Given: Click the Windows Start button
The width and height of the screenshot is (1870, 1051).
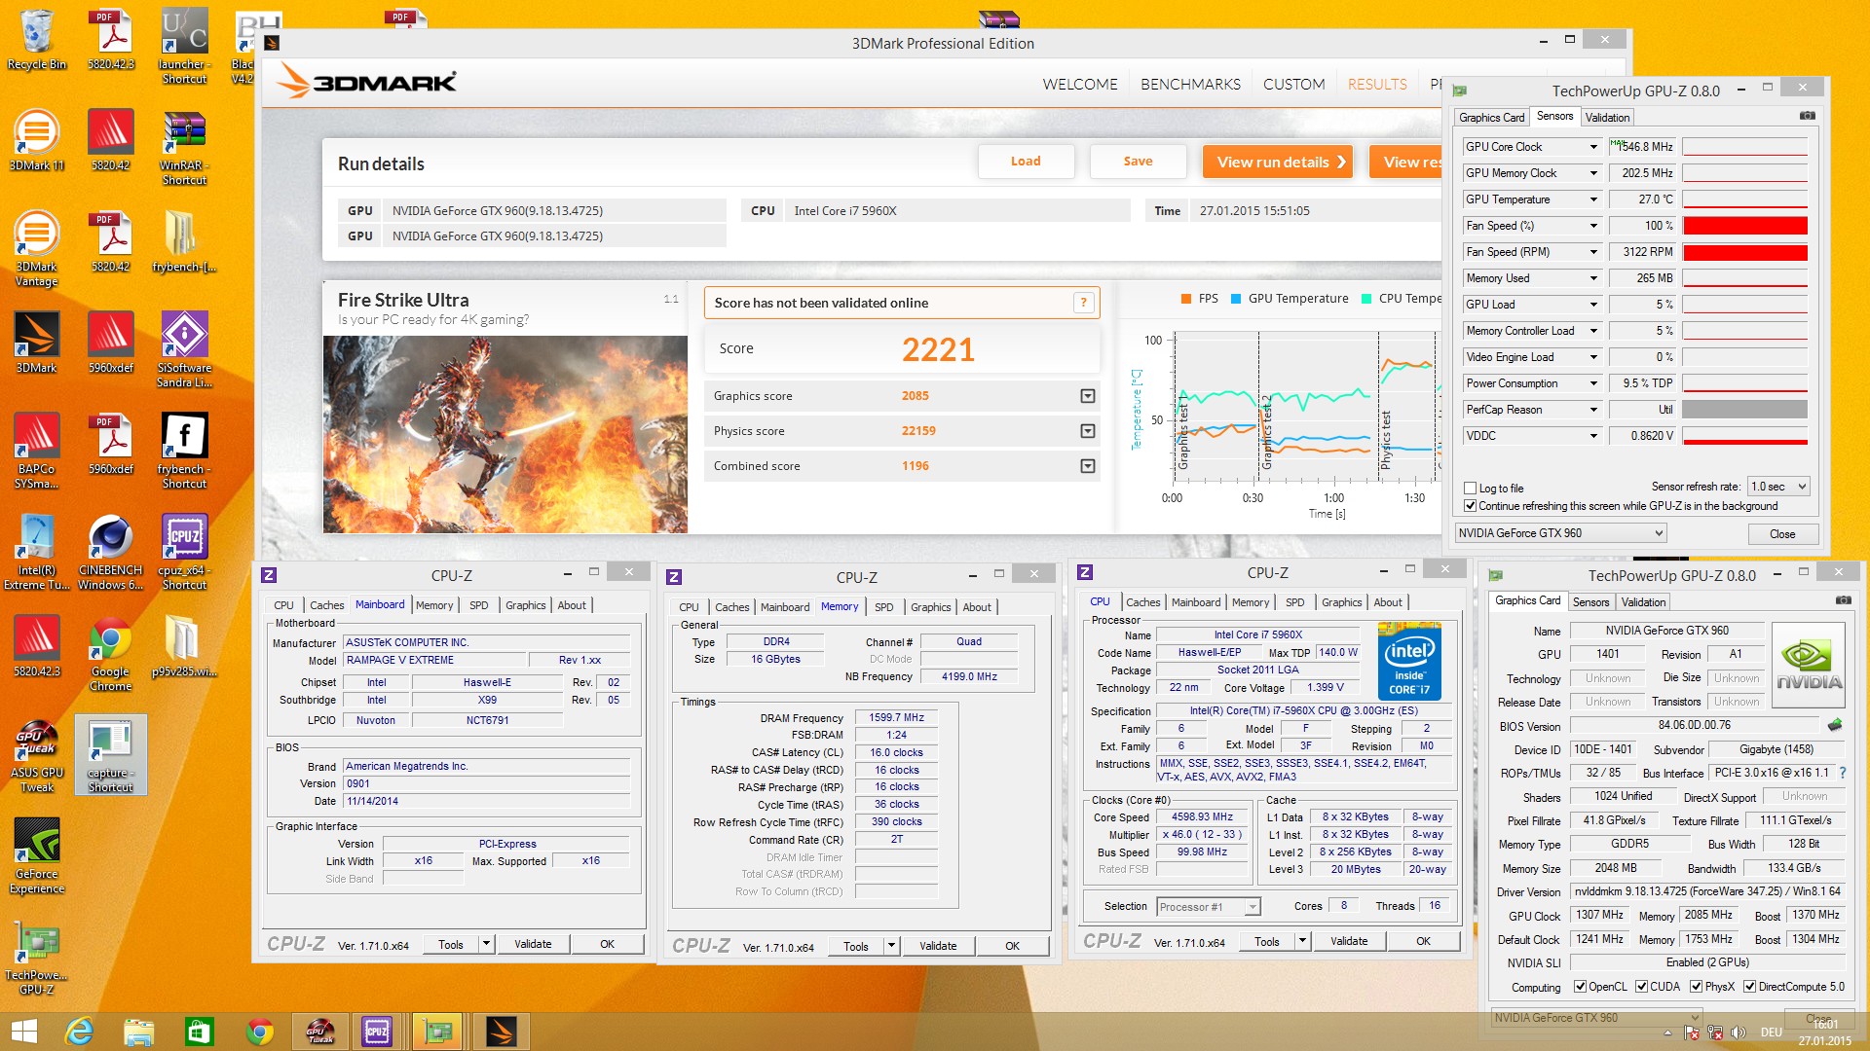Looking at the screenshot, I should (x=23, y=1032).
